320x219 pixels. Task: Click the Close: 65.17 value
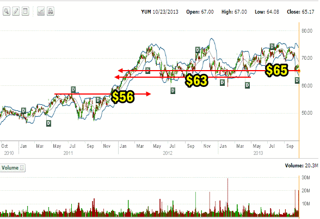[x=300, y=12]
